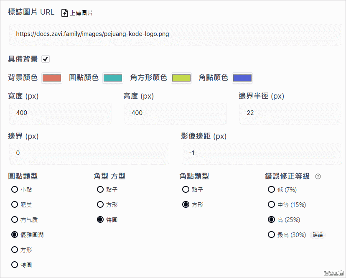346x278 pixels.
Task: Click the 影像邊距 (px) input field
Action: pyautogui.click(x=262, y=153)
